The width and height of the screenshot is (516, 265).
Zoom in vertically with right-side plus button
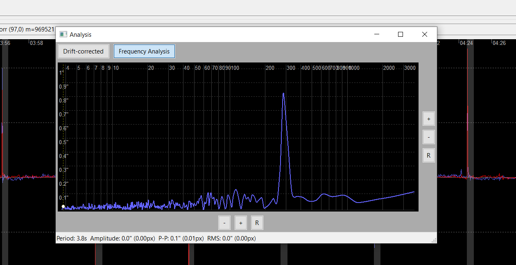(429, 119)
